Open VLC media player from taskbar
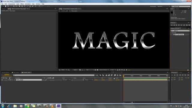192x108 pixels. tap(52, 106)
